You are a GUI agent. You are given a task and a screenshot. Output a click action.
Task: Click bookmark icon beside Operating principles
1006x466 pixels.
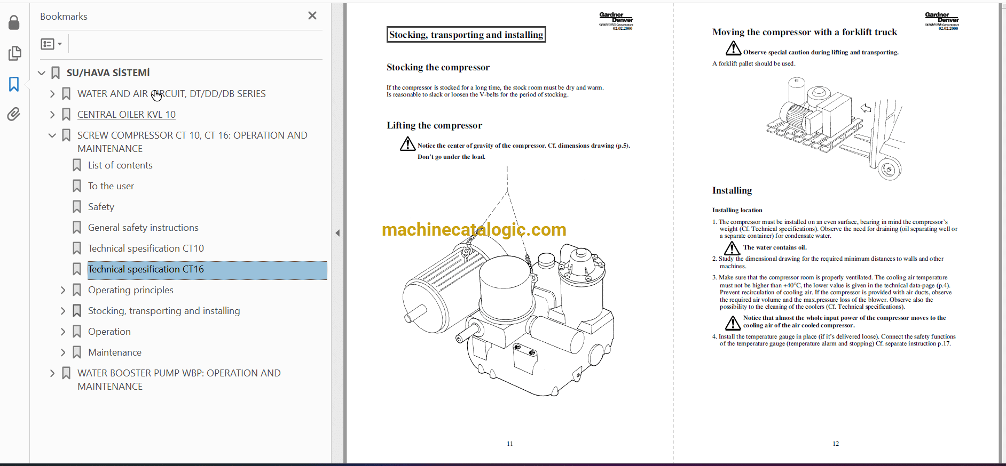(77, 290)
